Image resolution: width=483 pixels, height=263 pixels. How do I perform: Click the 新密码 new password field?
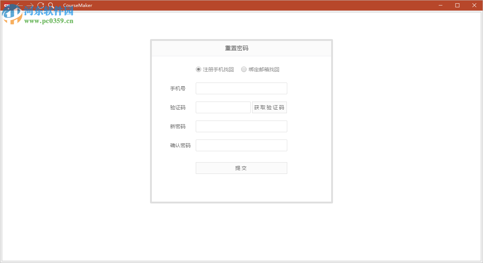tap(241, 126)
